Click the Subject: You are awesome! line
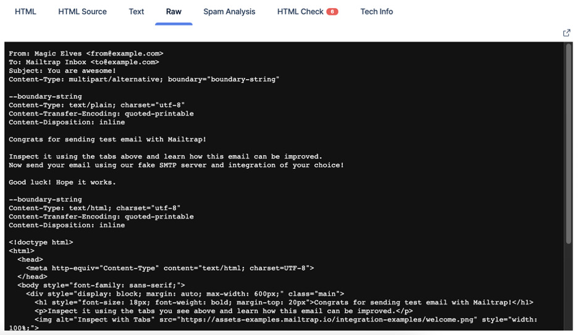The image size is (578, 335). [62, 70]
